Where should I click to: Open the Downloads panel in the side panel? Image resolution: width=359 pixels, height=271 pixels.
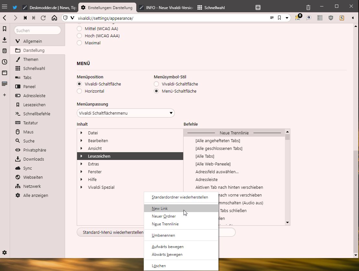tap(5, 40)
